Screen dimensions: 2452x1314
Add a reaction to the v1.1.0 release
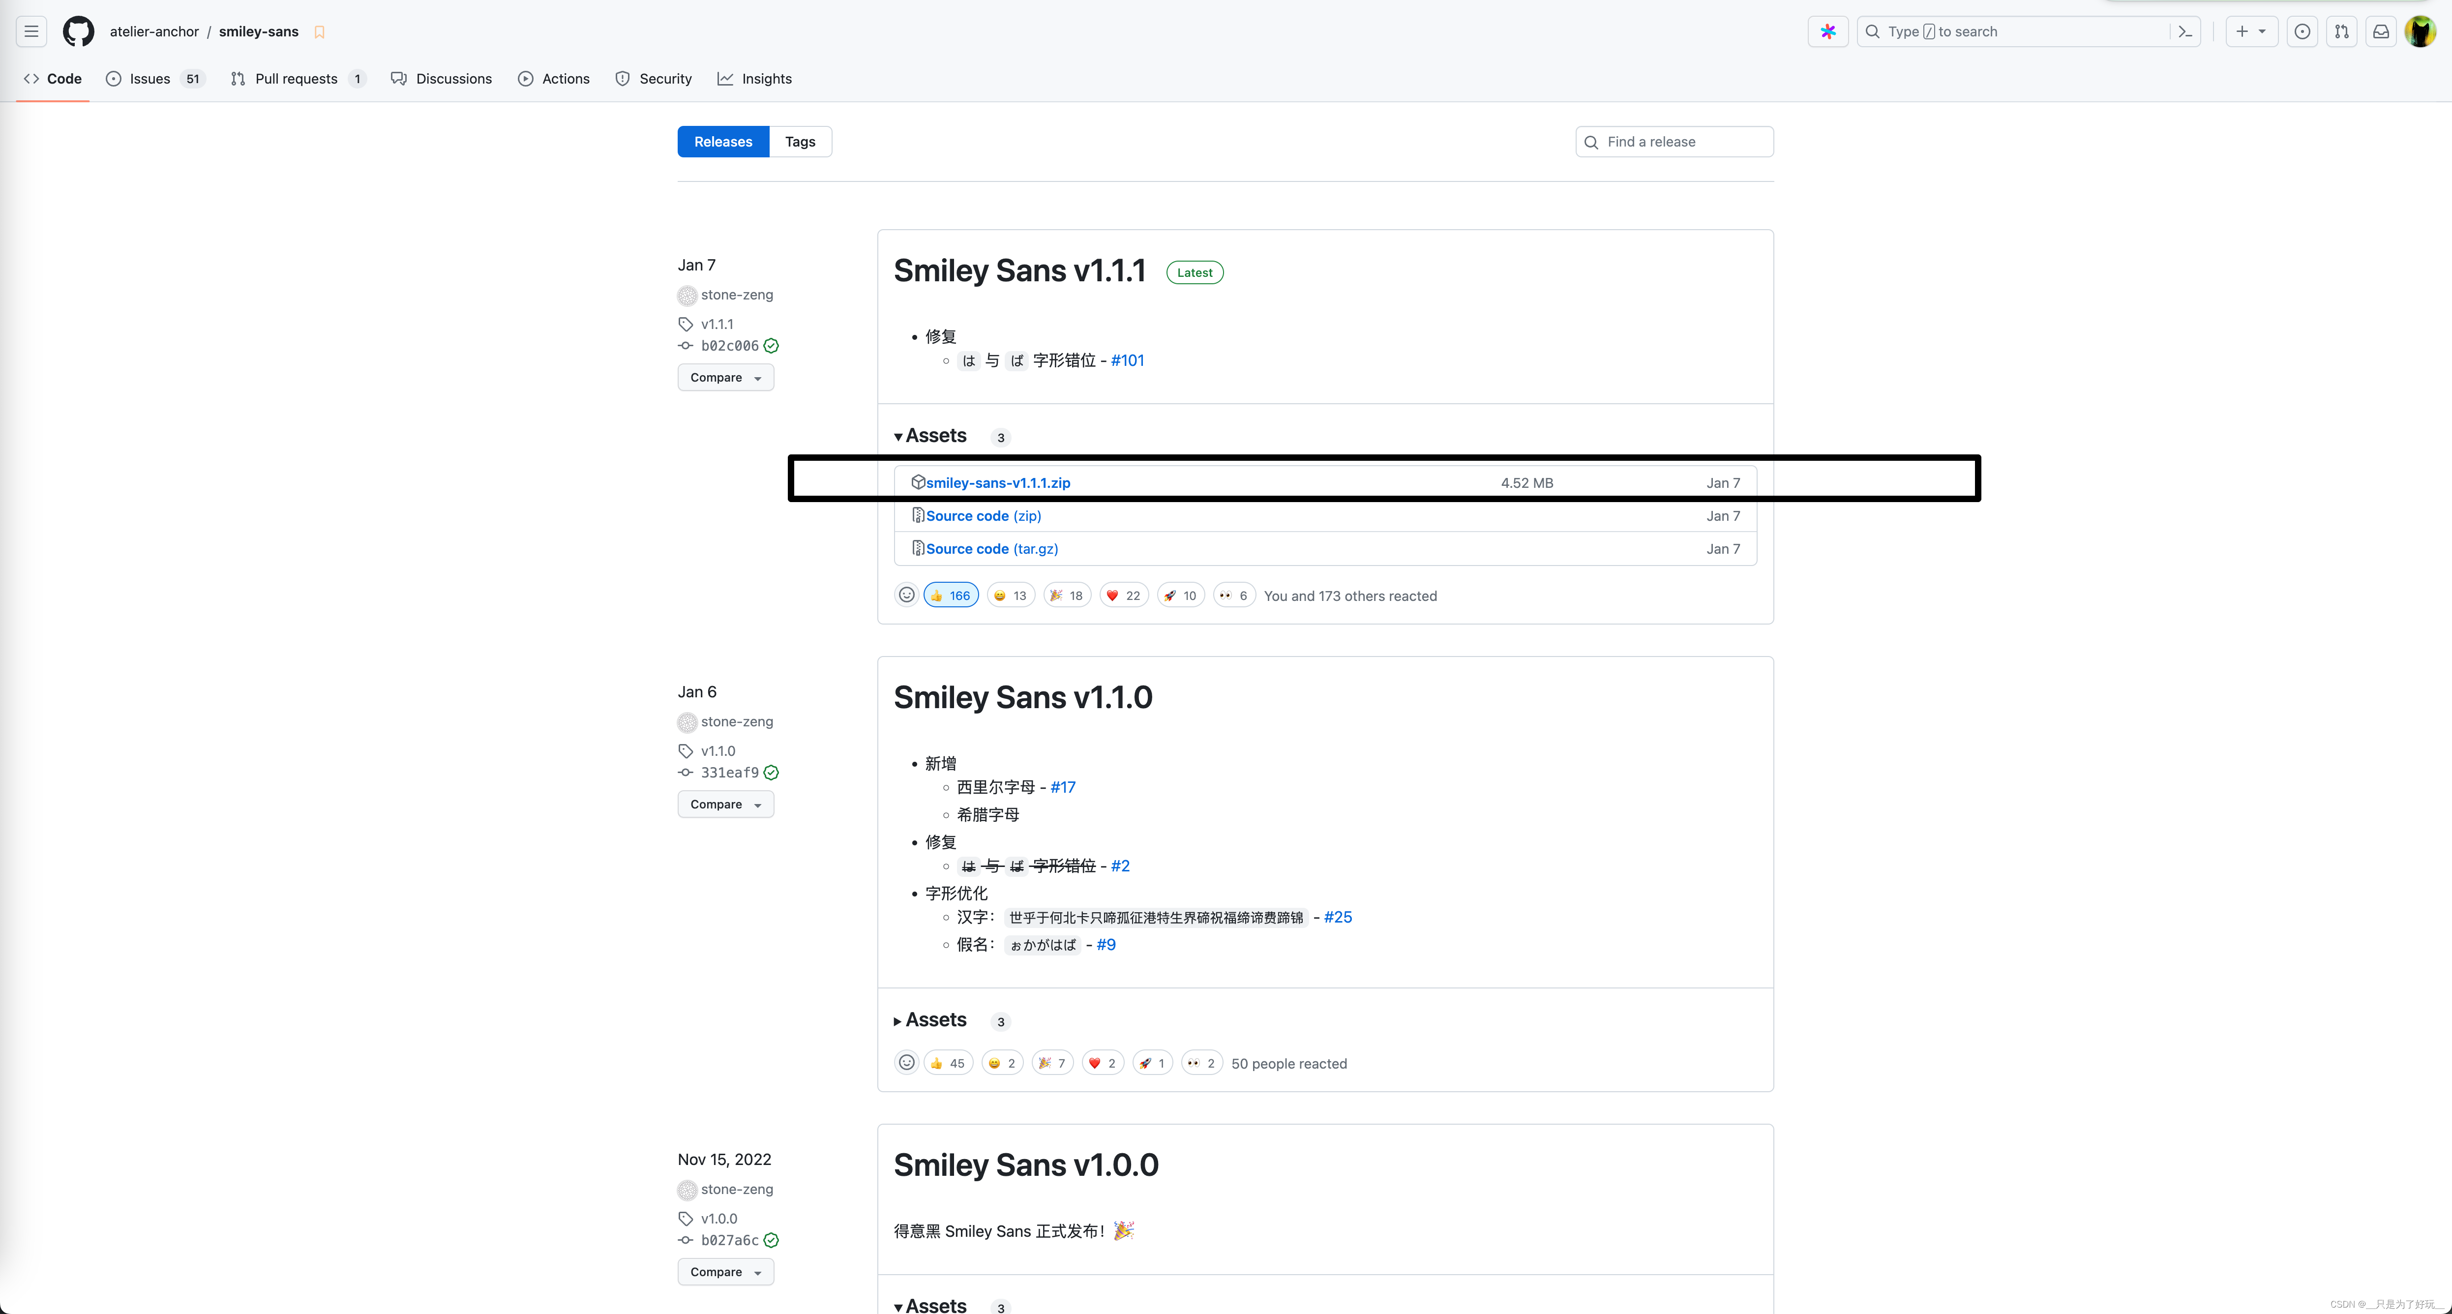coord(906,1063)
